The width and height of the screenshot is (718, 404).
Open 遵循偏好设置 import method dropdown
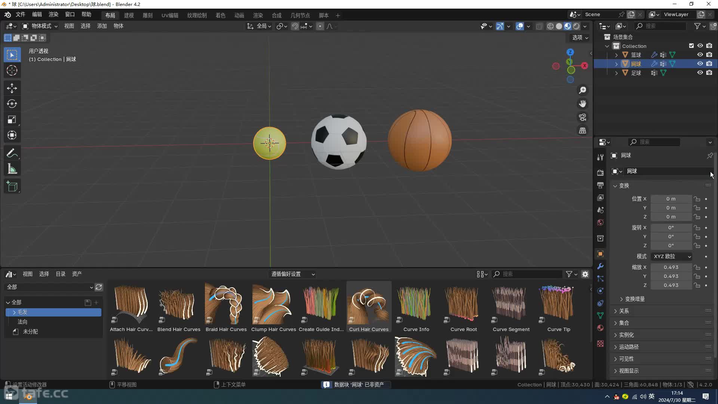[293, 274]
